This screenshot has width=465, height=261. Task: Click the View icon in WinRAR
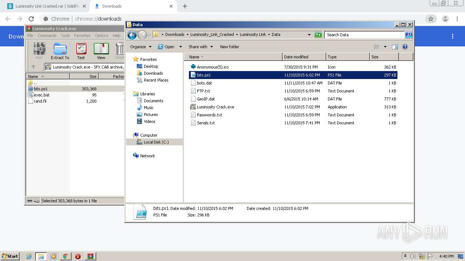point(101,51)
